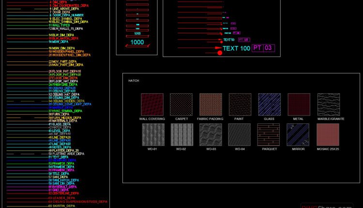Select the large PT 03 tag
The height and width of the screenshot is (208, 363).
(x=263, y=48)
